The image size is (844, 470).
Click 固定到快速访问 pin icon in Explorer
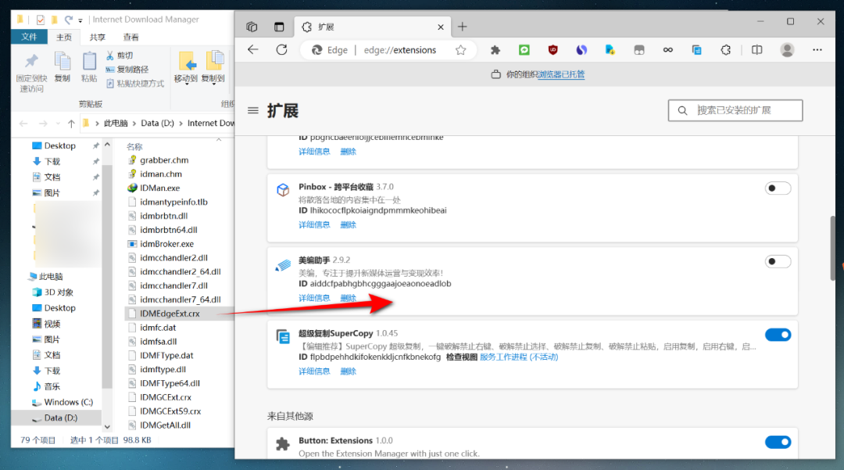coord(31,61)
